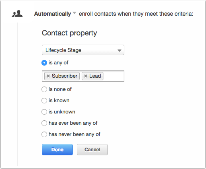Remove the Subscriber tag with its x
The height and width of the screenshot is (169, 206).
click(48, 76)
